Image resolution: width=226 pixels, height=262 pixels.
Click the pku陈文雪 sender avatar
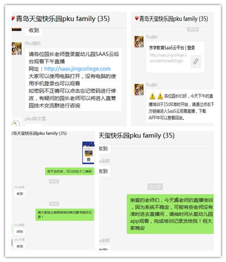pyautogui.click(x=16, y=122)
